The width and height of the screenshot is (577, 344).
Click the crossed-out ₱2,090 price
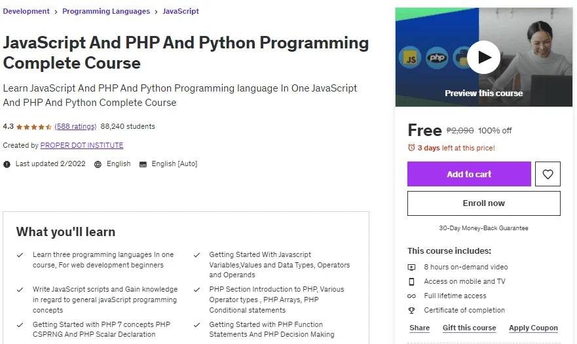(x=460, y=130)
